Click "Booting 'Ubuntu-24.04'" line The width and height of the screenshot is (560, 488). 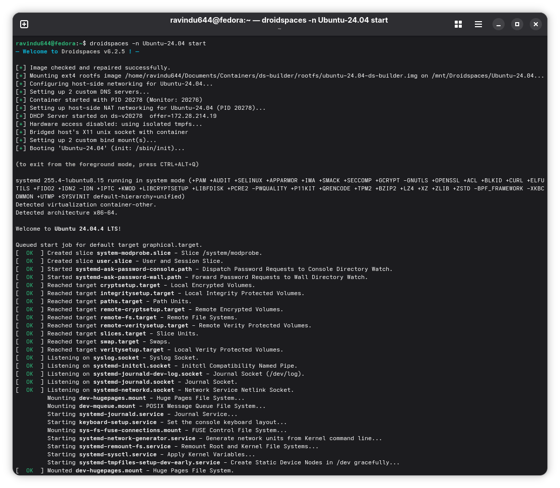click(100, 148)
